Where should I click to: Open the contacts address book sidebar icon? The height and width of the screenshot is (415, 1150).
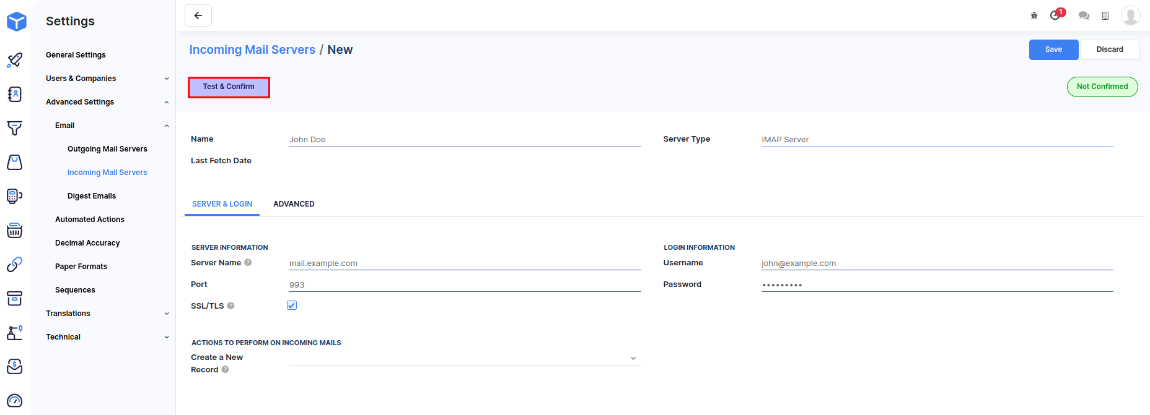pyautogui.click(x=15, y=94)
